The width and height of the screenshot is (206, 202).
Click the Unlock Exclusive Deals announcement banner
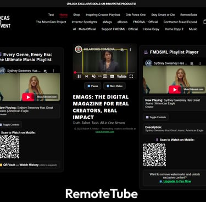[x=101, y=4]
